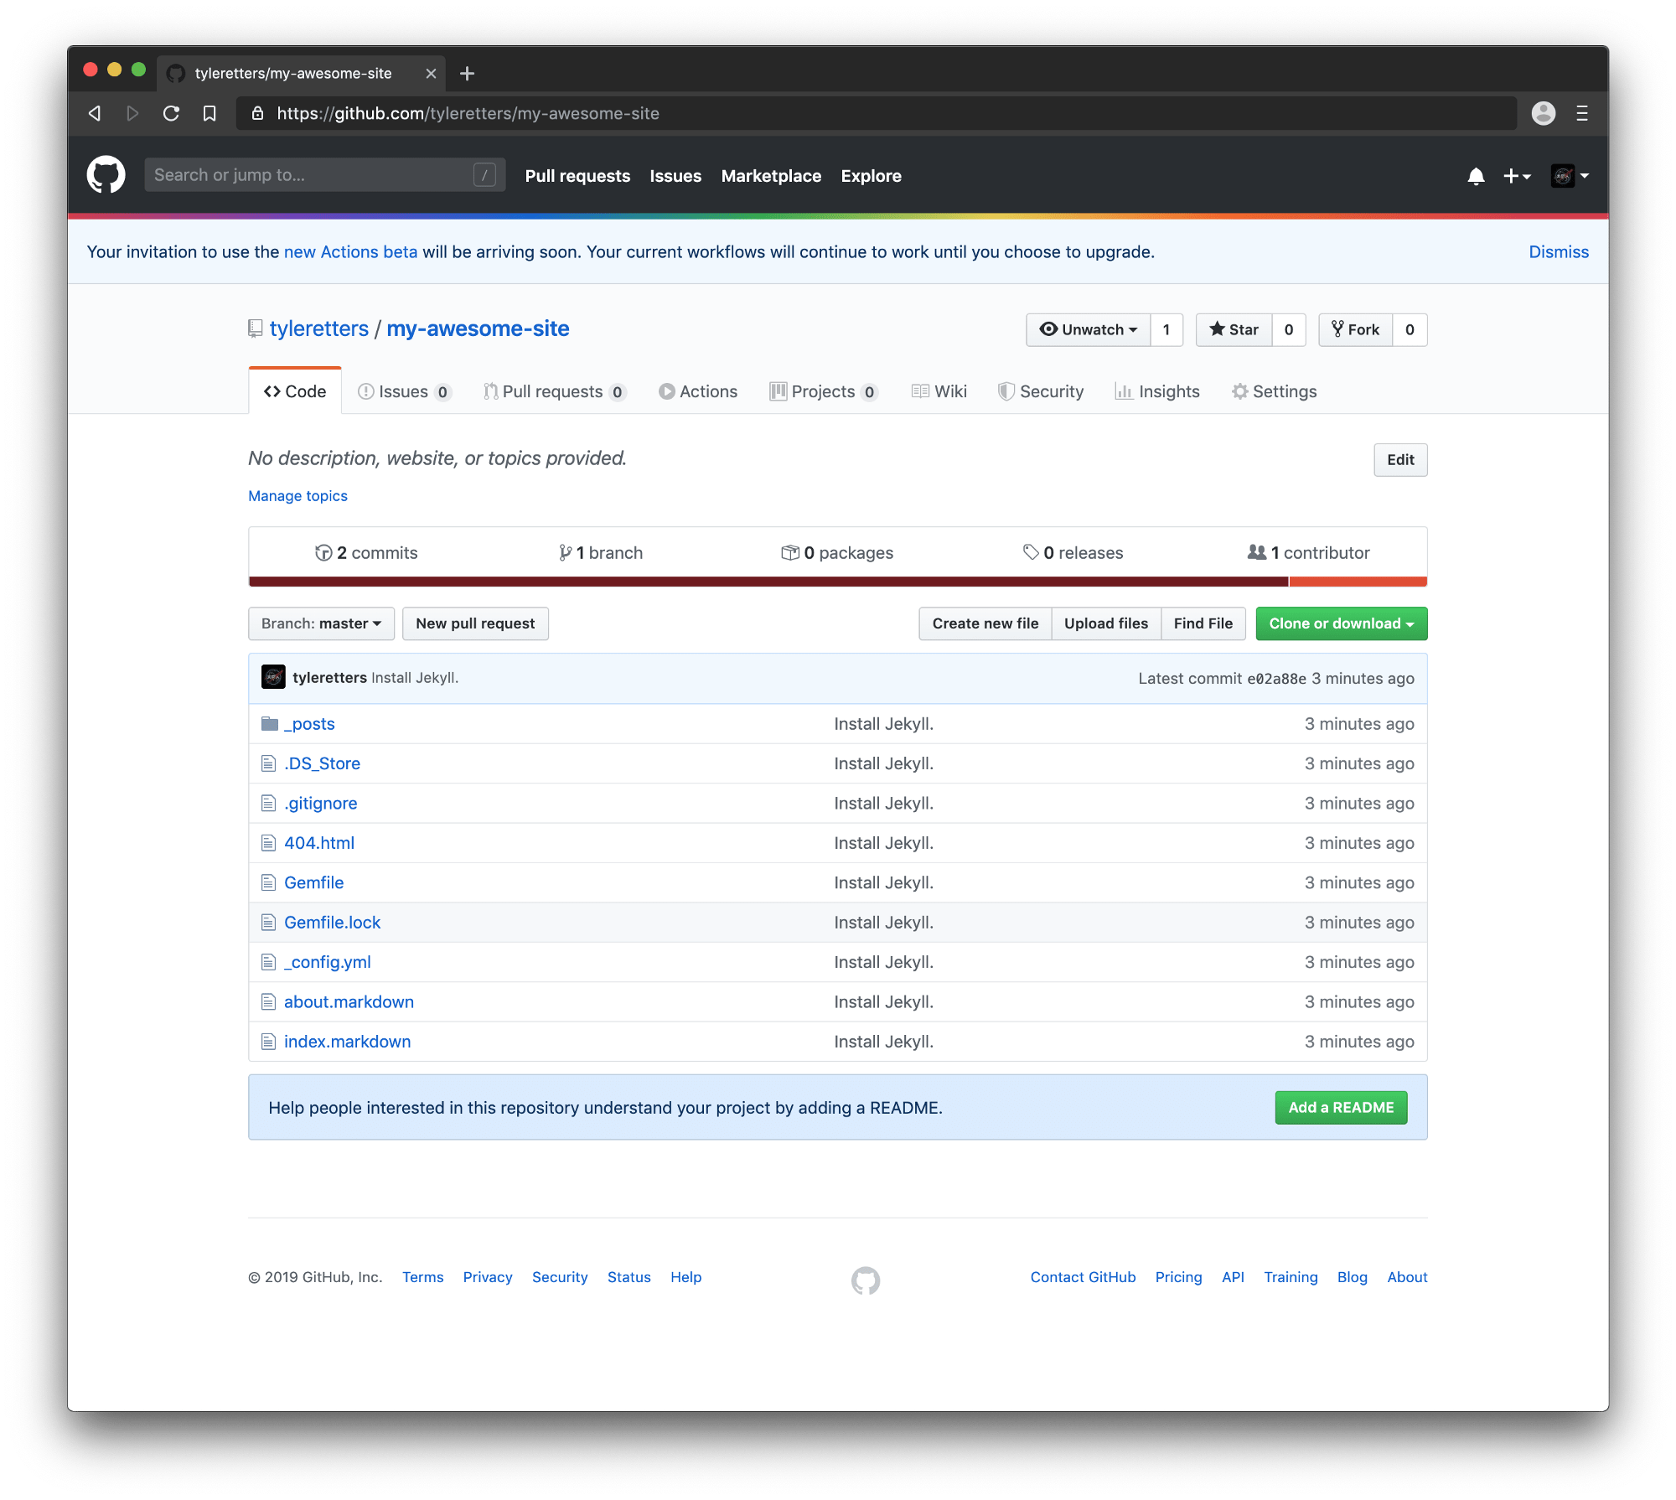
Task: Click the file icon beside .DS_Store
Action: (268, 763)
